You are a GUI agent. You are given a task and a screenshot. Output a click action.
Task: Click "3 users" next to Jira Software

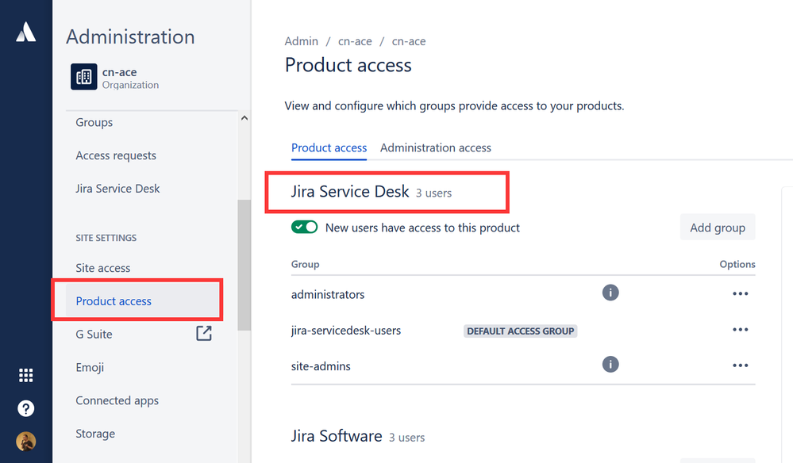pos(406,438)
